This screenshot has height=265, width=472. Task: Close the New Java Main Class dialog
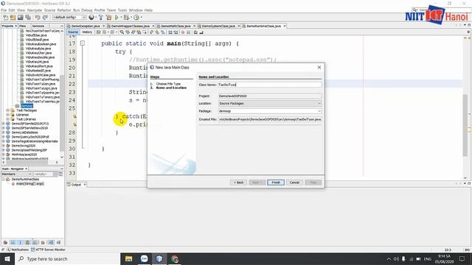pos(319,67)
